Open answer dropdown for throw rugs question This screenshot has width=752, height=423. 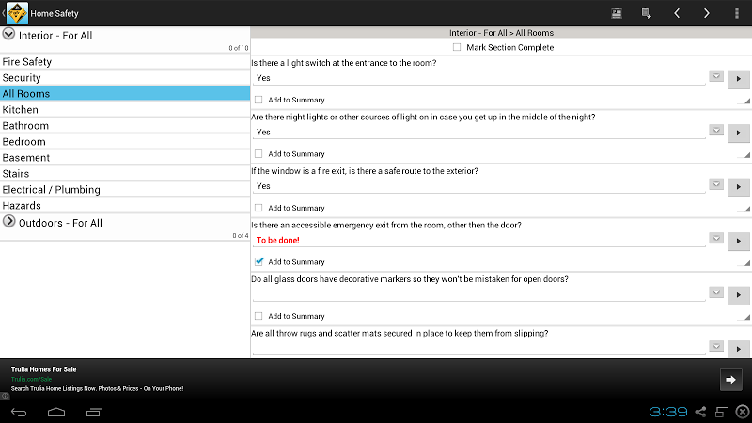click(x=716, y=347)
